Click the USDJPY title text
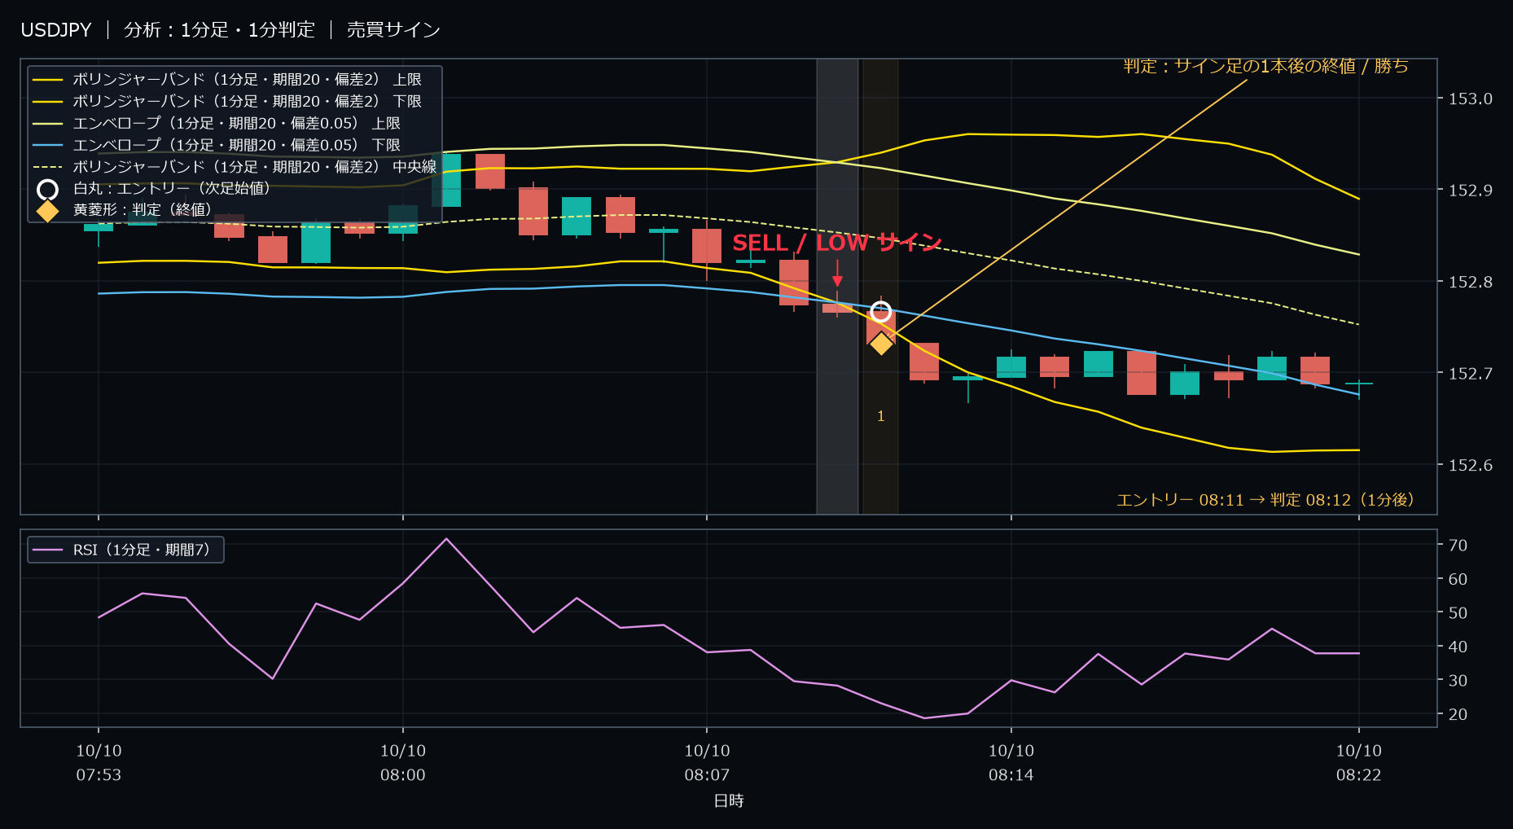 click(x=56, y=30)
